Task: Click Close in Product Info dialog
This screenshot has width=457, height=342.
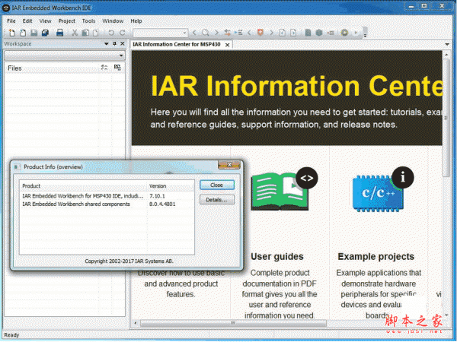Action: tap(217, 185)
